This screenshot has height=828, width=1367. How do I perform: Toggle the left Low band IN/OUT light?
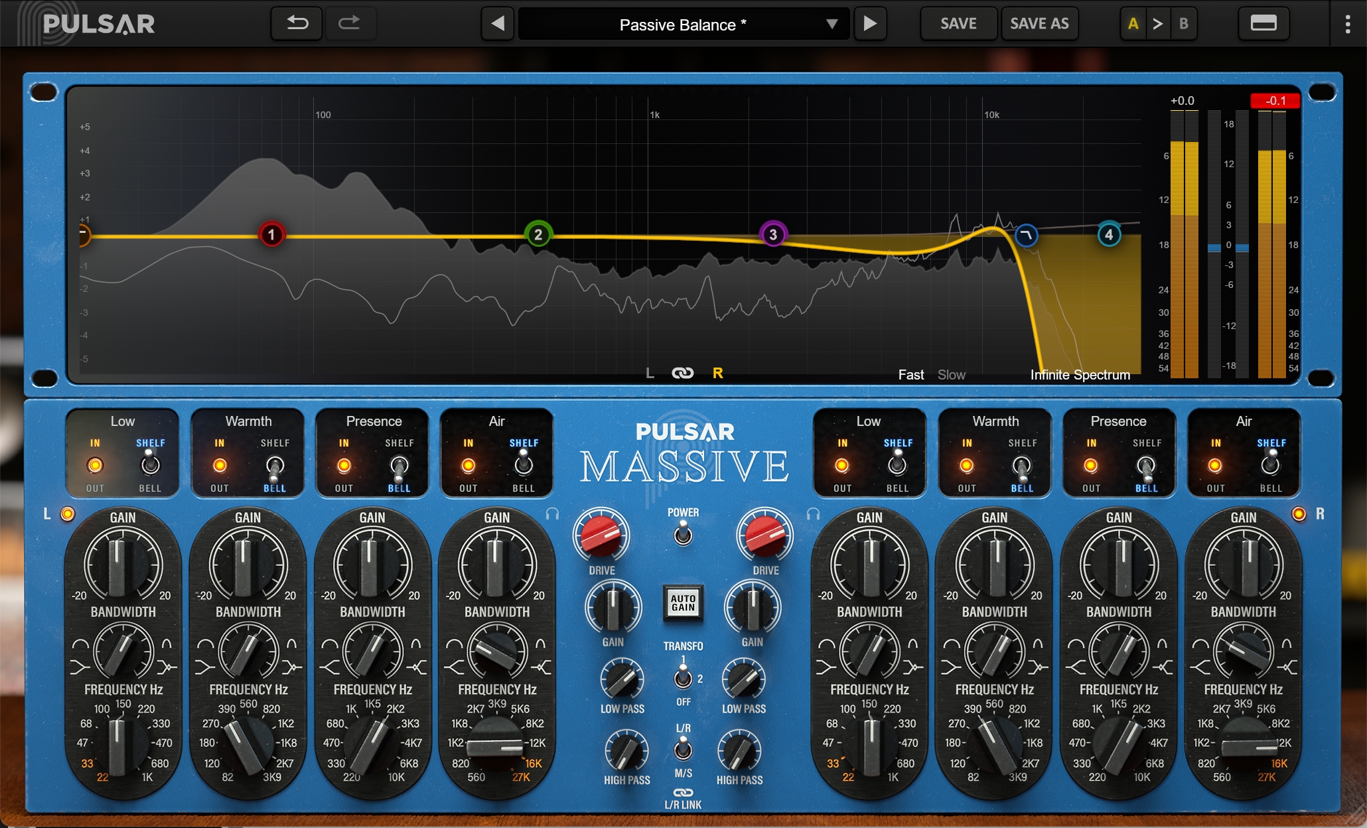click(95, 466)
